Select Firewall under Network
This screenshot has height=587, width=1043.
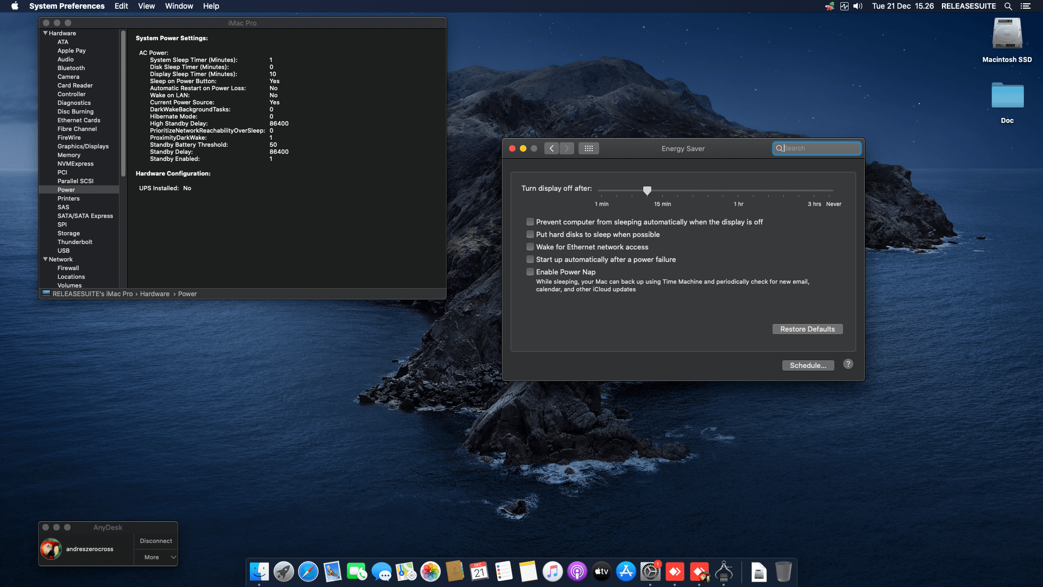[x=68, y=268]
